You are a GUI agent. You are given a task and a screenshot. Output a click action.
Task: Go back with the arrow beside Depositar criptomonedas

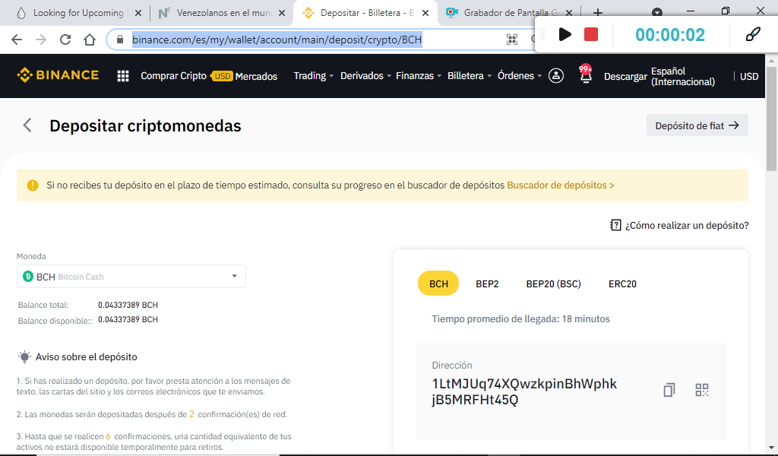tap(27, 125)
